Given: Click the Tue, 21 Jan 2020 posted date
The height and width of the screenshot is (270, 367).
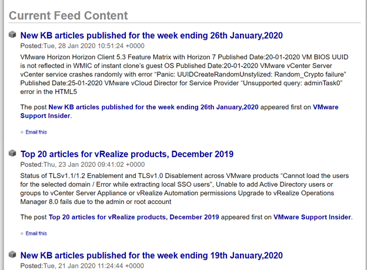Looking at the screenshot, I should pos(94,266).
